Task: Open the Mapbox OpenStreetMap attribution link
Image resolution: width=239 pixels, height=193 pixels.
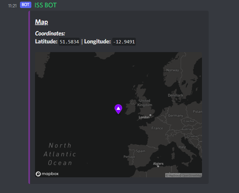Action: [183, 175]
